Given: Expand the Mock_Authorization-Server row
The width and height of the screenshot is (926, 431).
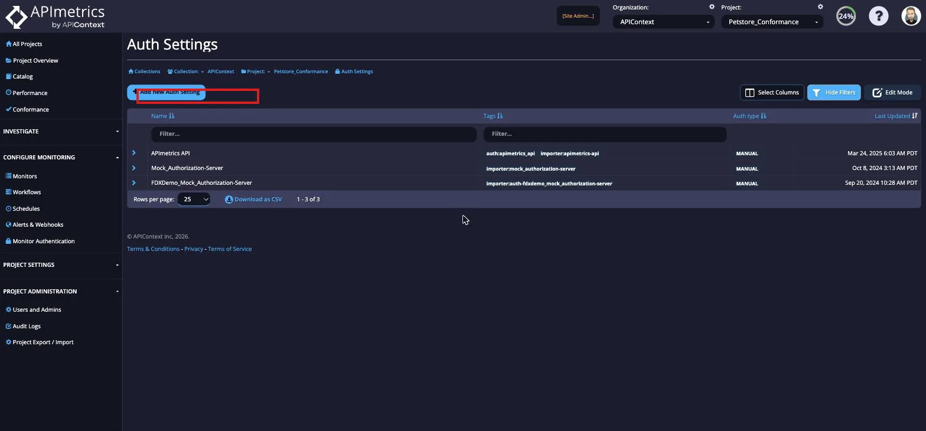Looking at the screenshot, I should coord(134,168).
